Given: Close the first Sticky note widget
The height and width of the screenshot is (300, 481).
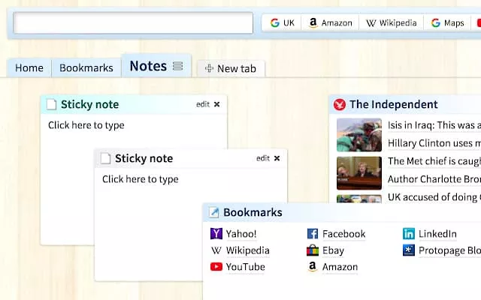Looking at the screenshot, I should [217, 104].
